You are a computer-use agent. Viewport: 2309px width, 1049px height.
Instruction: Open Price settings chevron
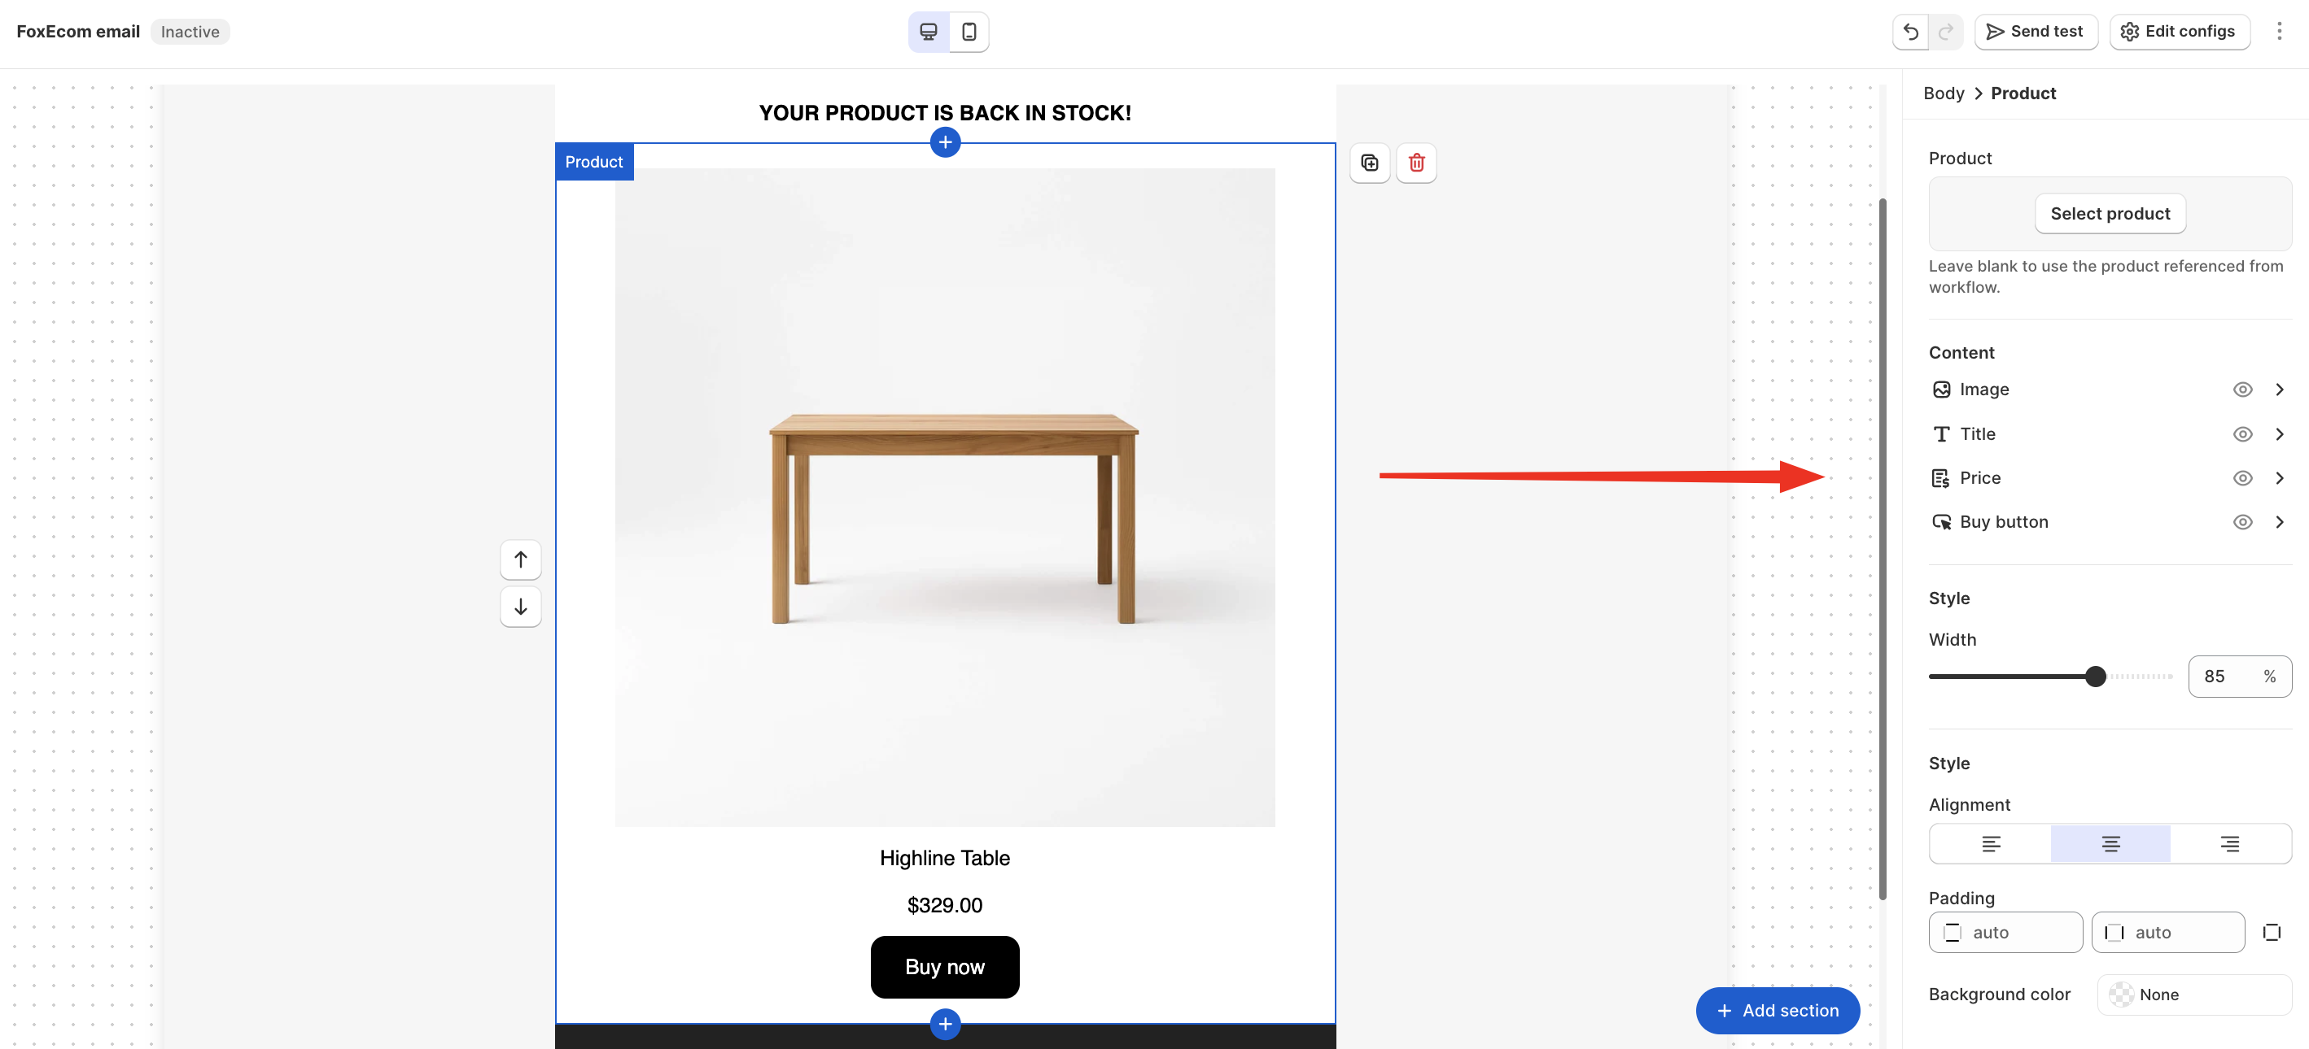(2280, 478)
